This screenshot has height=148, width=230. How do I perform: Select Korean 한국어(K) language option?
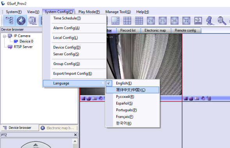coord(132,123)
